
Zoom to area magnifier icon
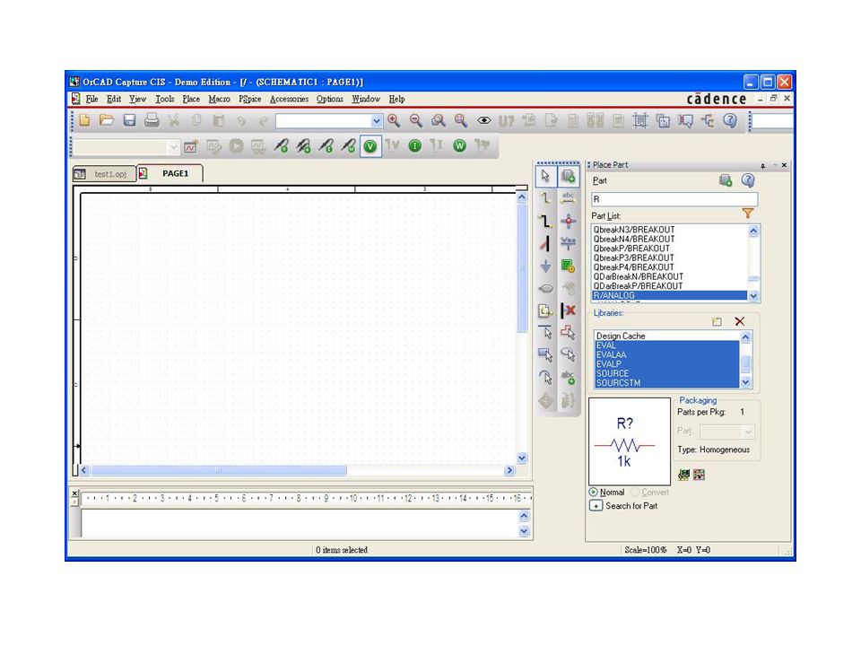tap(439, 121)
